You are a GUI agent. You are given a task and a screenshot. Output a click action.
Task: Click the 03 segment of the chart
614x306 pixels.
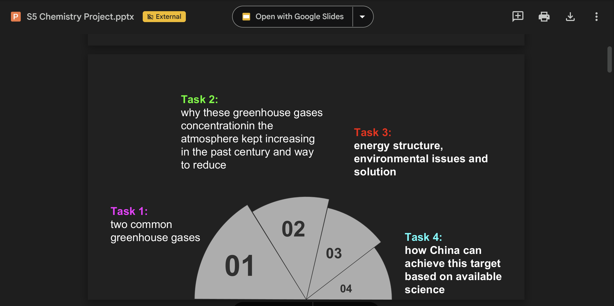(334, 253)
